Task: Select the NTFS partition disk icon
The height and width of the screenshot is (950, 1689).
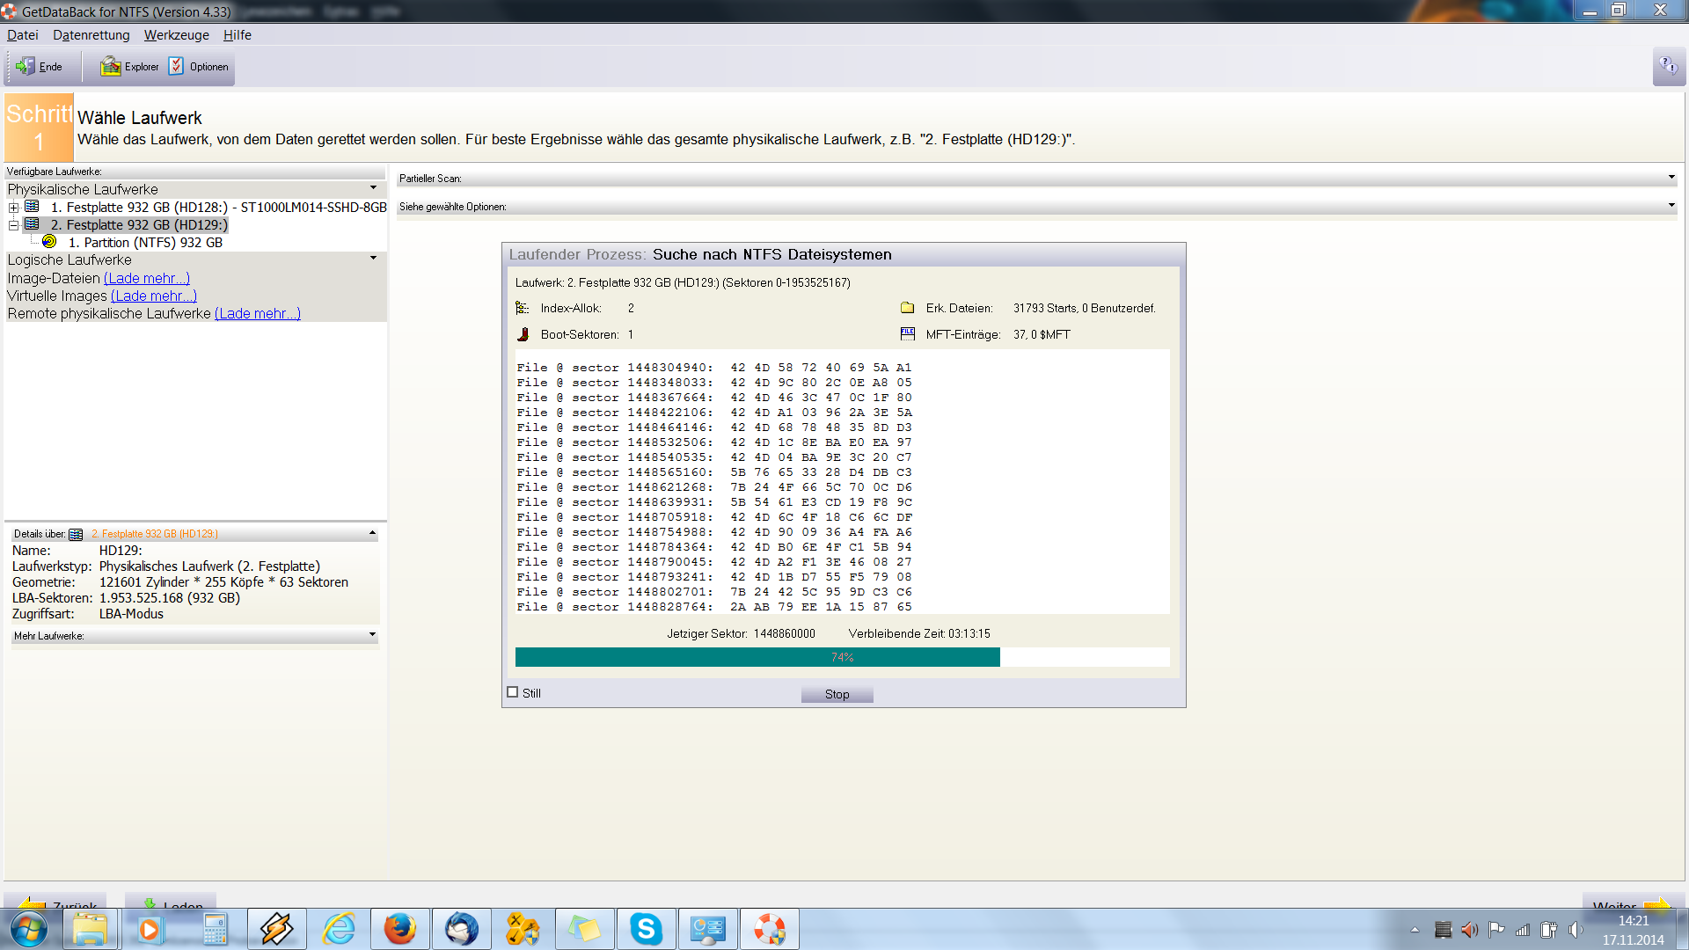Action: tap(49, 242)
